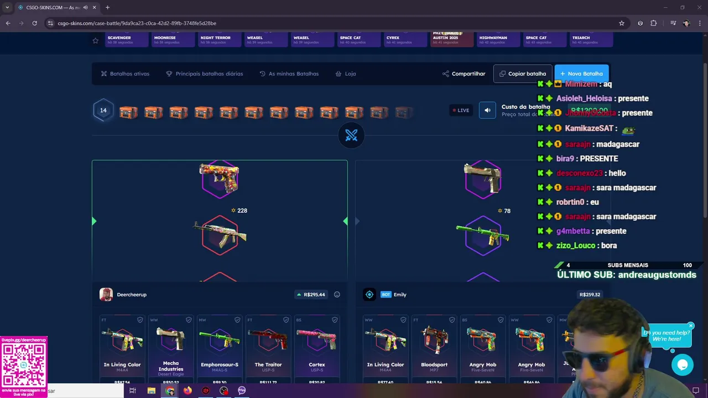Open the HIGHWAYMAN live drop card
Viewport: 708px width, 398px height.
pyautogui.click(x=498, y=39)
